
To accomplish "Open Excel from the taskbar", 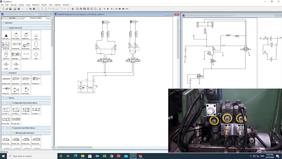I will [105, 156].
